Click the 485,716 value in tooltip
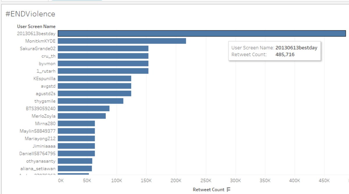Image resolution: width=349 pixels, height=194 pixels. 285,54
